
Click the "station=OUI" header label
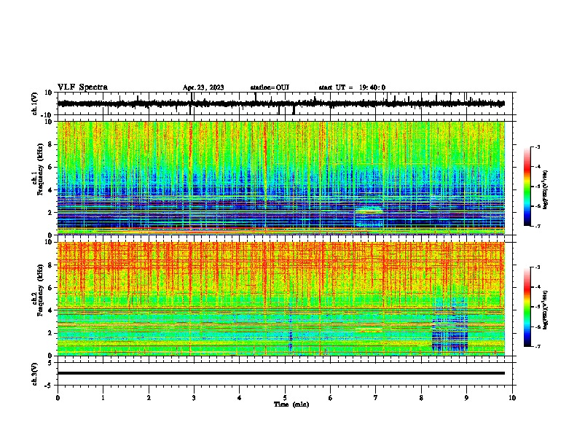270,87
